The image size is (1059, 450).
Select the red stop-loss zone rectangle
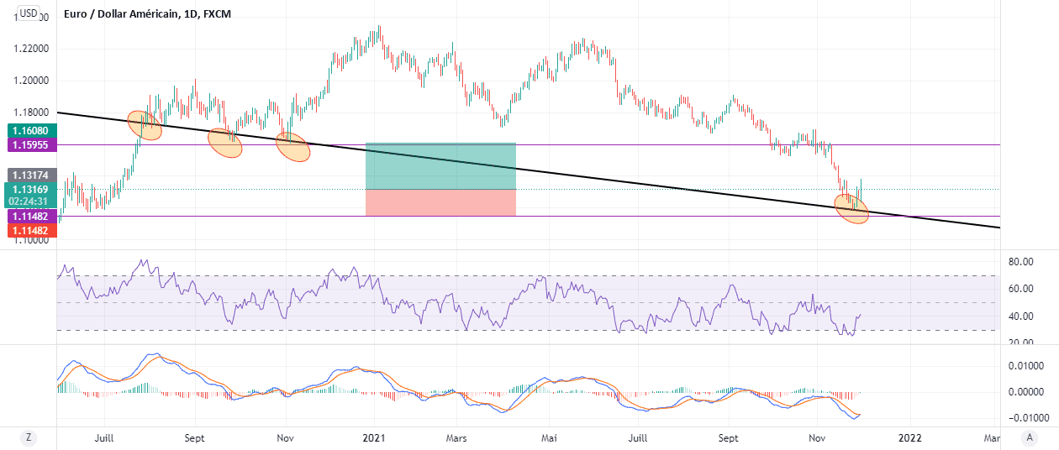(x=440, y=202)
